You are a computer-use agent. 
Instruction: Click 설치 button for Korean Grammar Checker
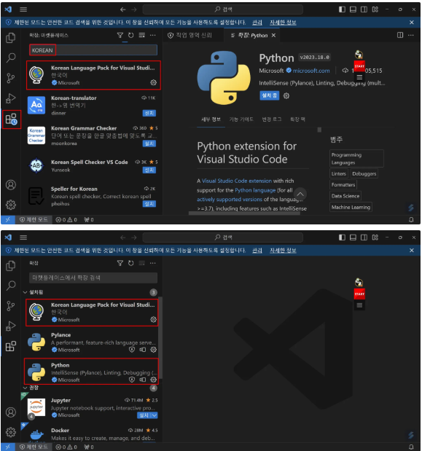point(149,144)
